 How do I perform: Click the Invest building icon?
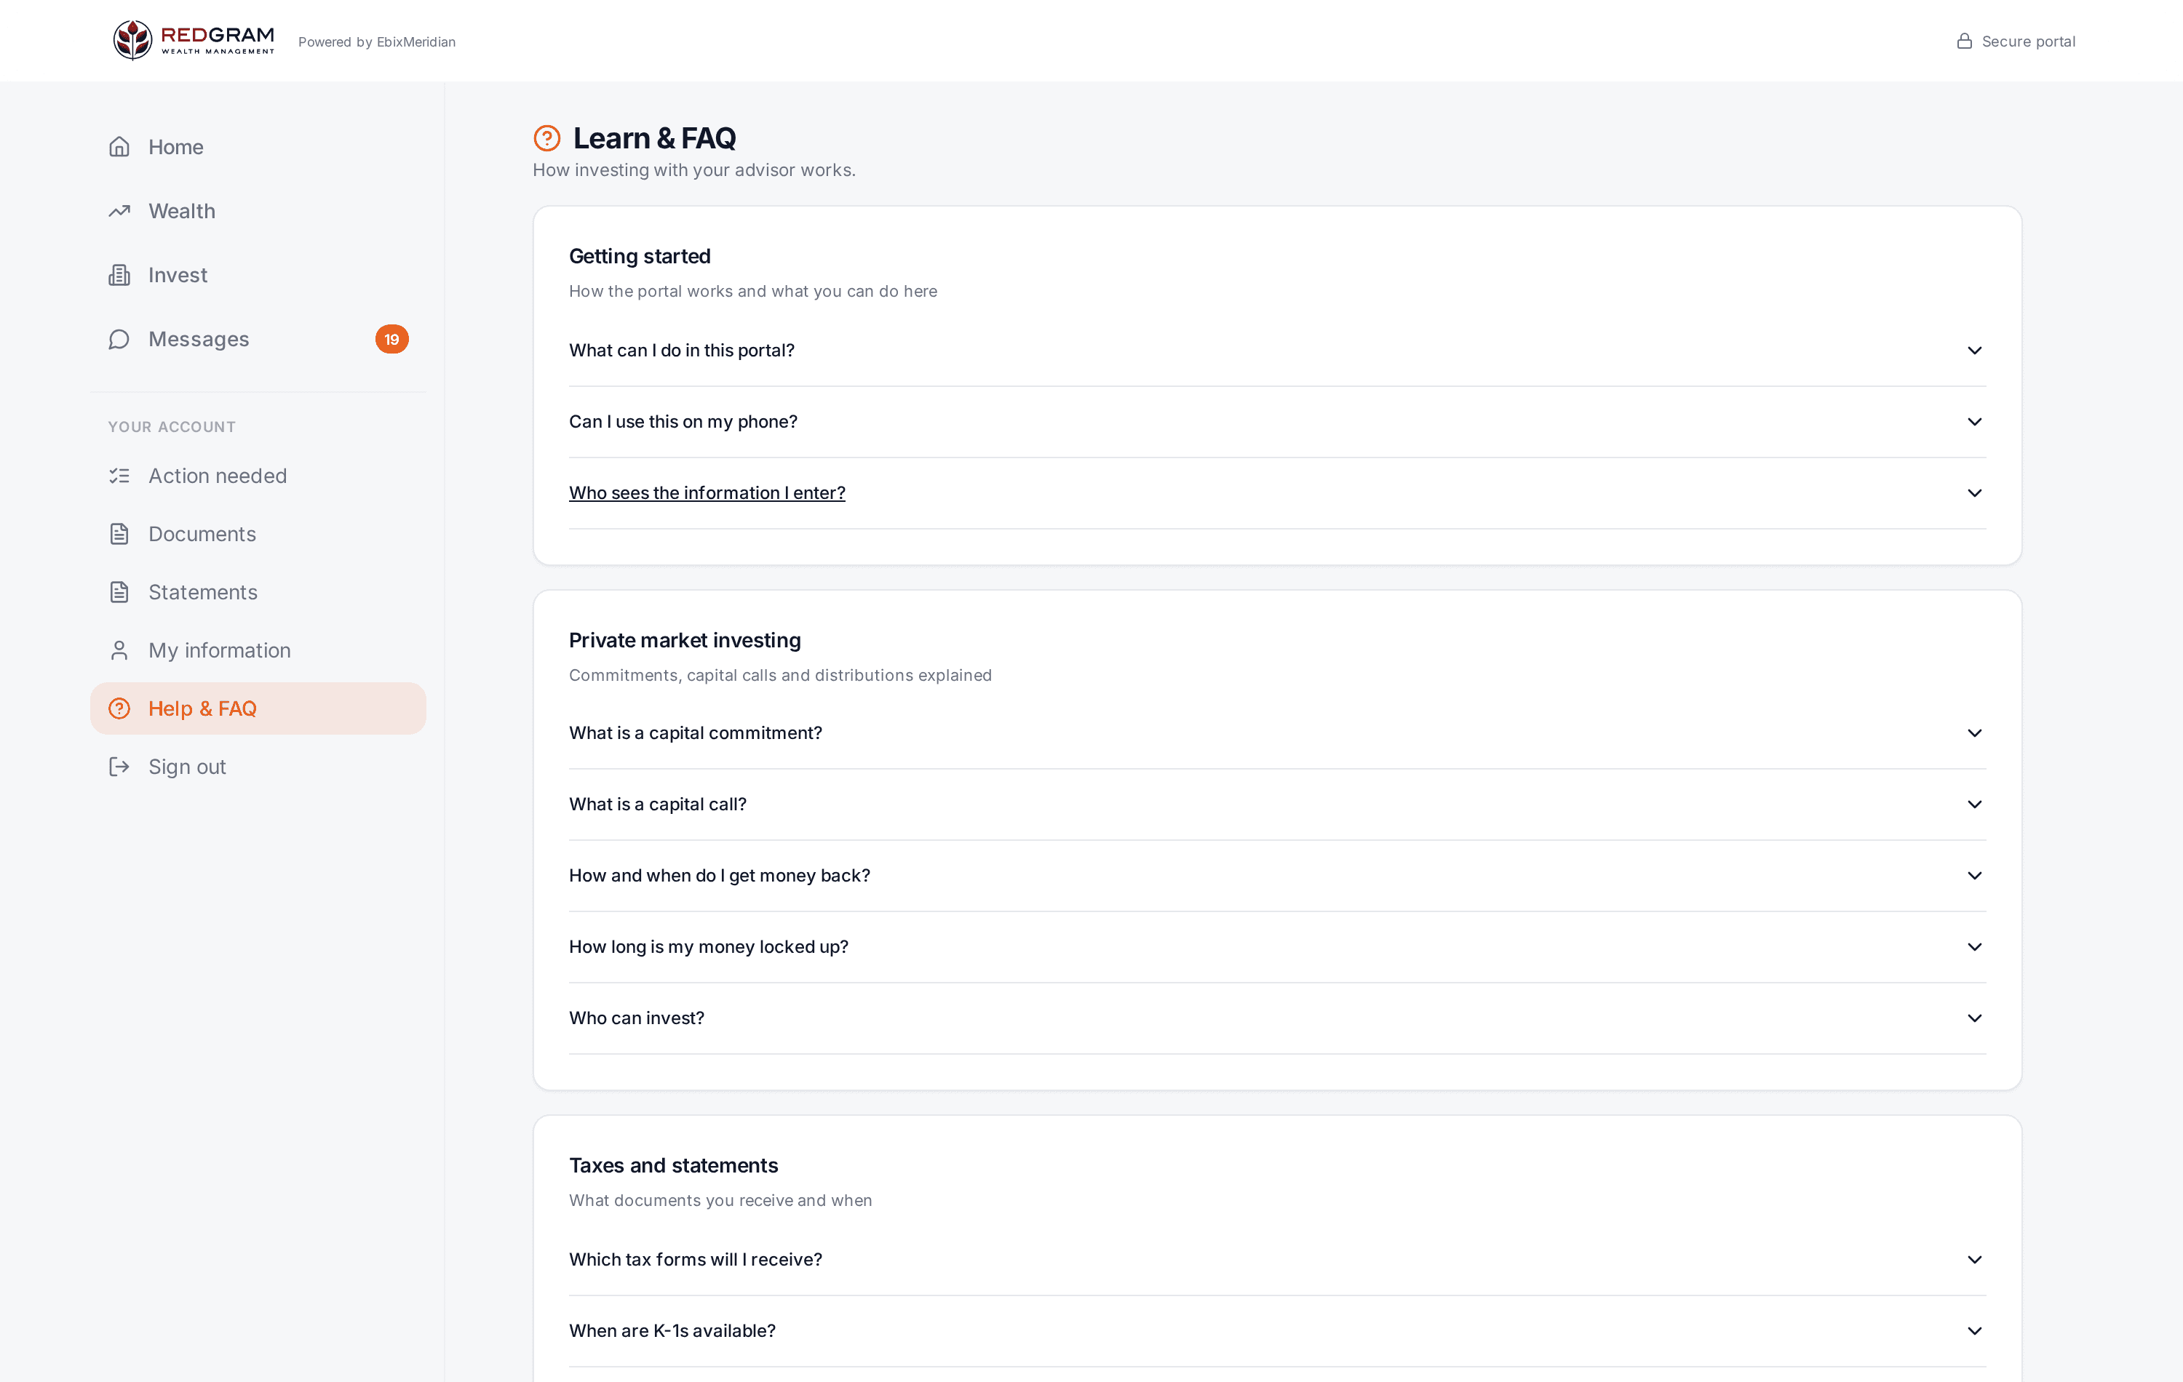(119, 276)
